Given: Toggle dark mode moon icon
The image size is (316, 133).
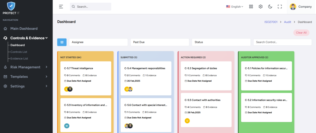Looking at the screenshot, I should click(x=270, y=7).
